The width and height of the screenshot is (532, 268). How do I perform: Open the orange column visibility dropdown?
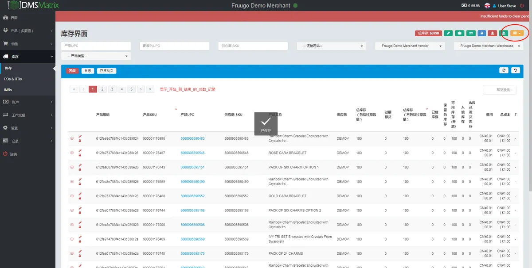click(x=516, y=33)
